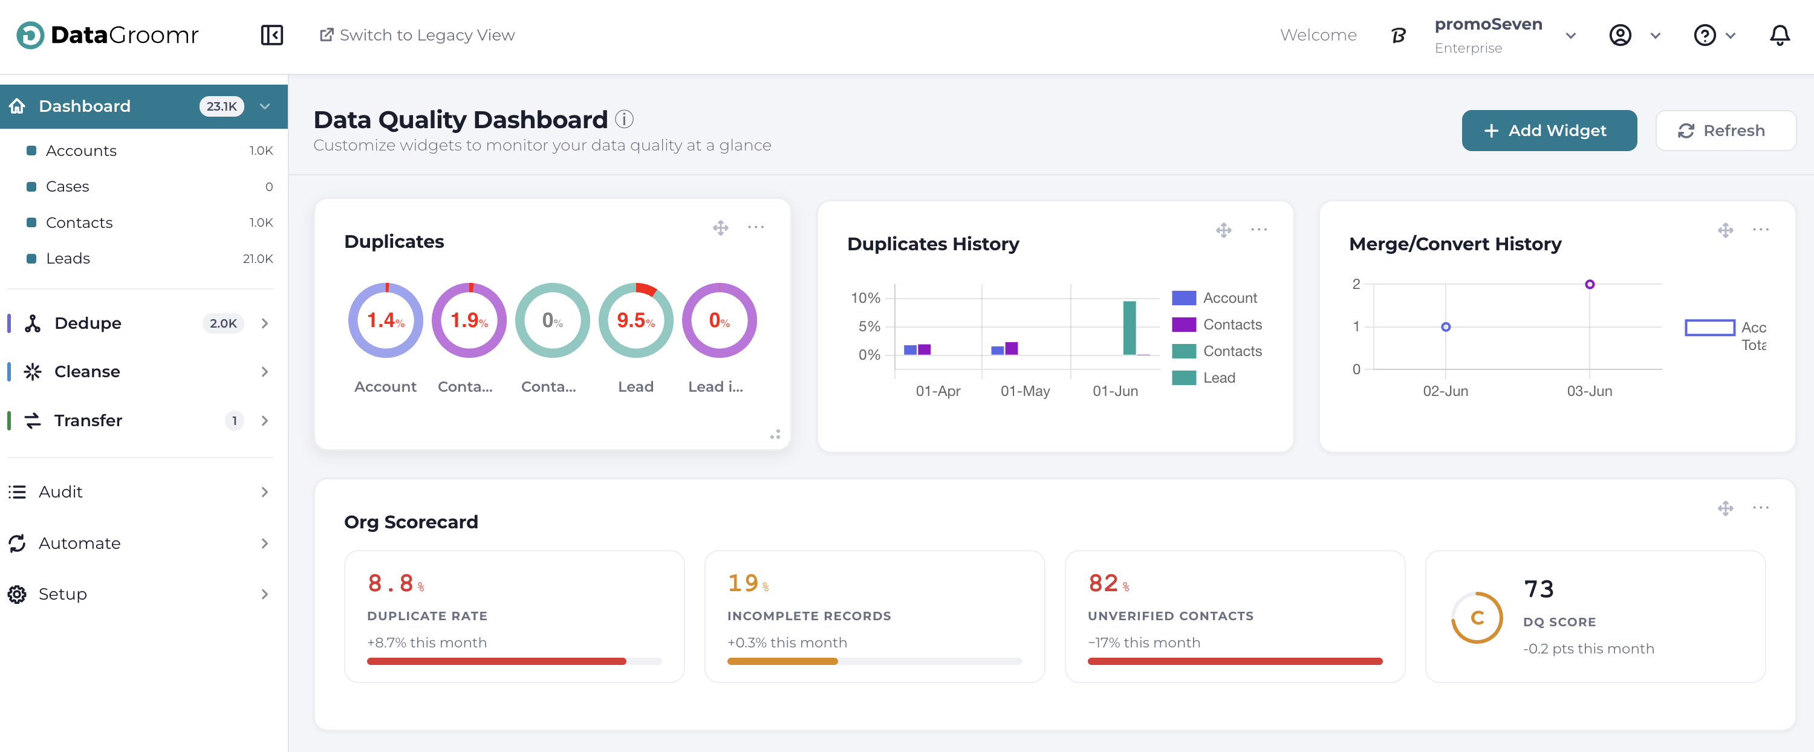Expand the Audit menu chevron
The height and width of the screenshot is (752, 1814).
point(265,491)
